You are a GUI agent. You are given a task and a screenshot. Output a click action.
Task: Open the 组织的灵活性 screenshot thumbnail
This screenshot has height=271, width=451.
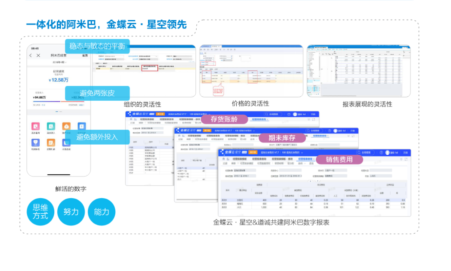click(x=144, y=71)
